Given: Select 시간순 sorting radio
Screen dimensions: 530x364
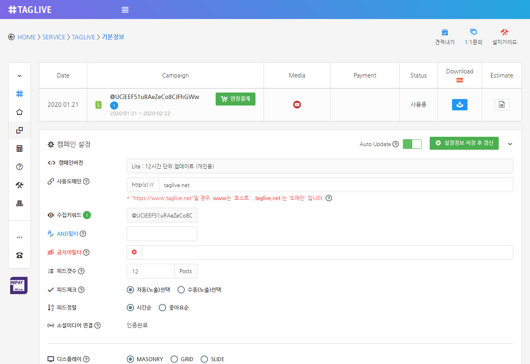Looking at the screenshot, I should 130,308.
